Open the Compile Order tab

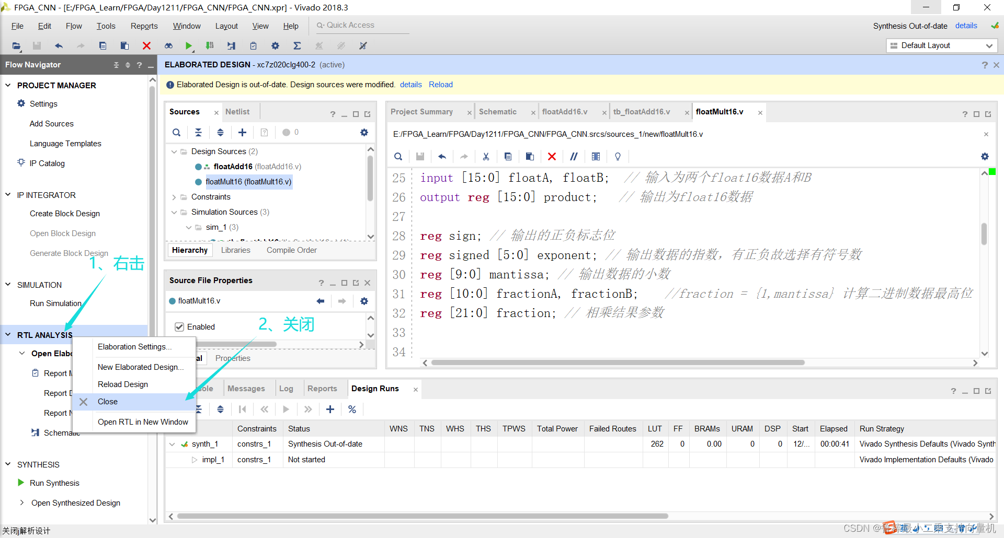[292, 250]
